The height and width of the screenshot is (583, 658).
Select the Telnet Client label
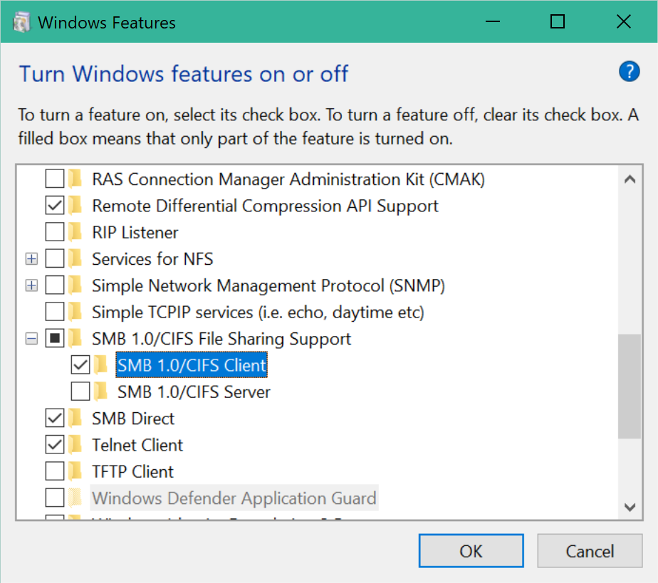coord(137,445)
